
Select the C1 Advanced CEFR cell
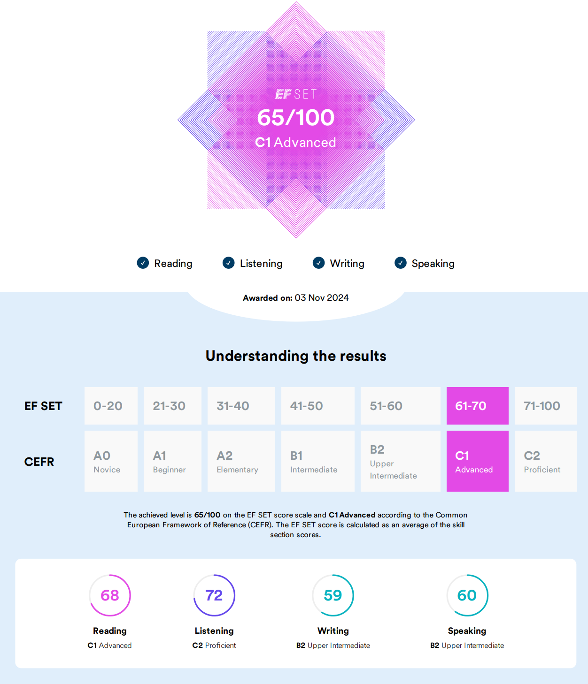point(477,461)
